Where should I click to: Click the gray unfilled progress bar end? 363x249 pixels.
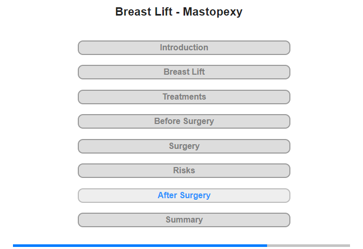pyautogui.click(x=309, y=245)
